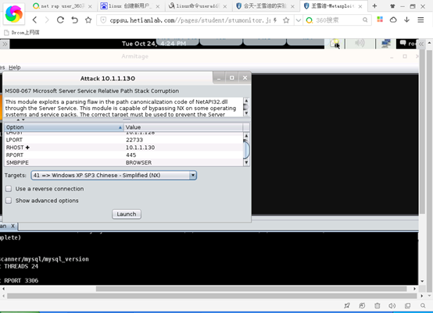The image size is (433, 313).
Task: Close the 'net rap user_360' tab
Action: point(90,6)
